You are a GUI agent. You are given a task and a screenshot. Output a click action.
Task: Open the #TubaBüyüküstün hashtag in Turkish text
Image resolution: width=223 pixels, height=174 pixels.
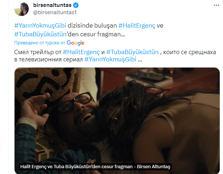coord(40,34)
